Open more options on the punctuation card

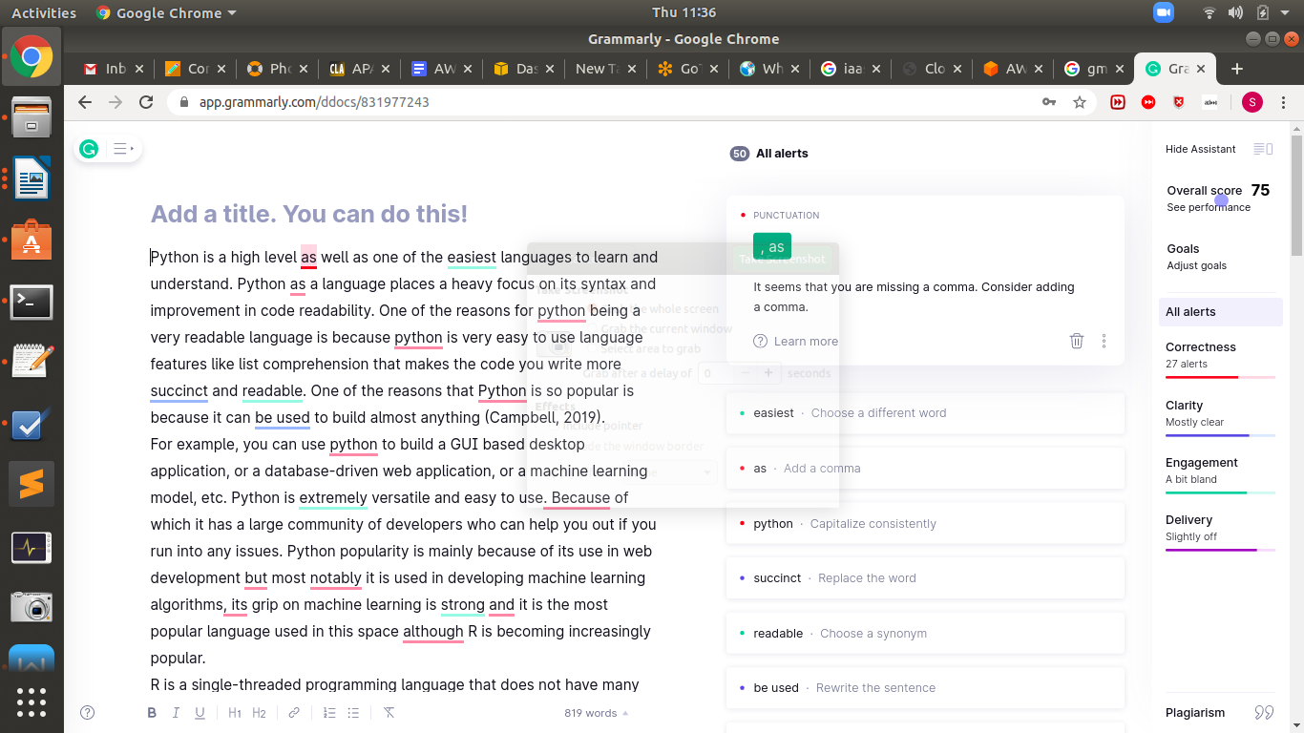(1104, 341)
